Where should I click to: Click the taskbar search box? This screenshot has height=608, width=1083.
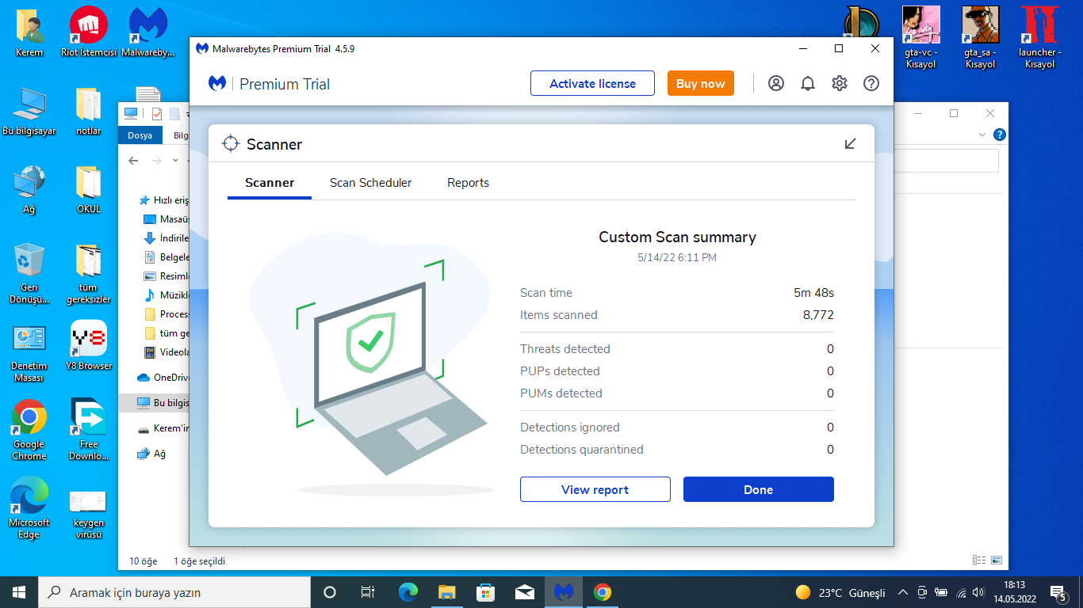coord(174,592)
